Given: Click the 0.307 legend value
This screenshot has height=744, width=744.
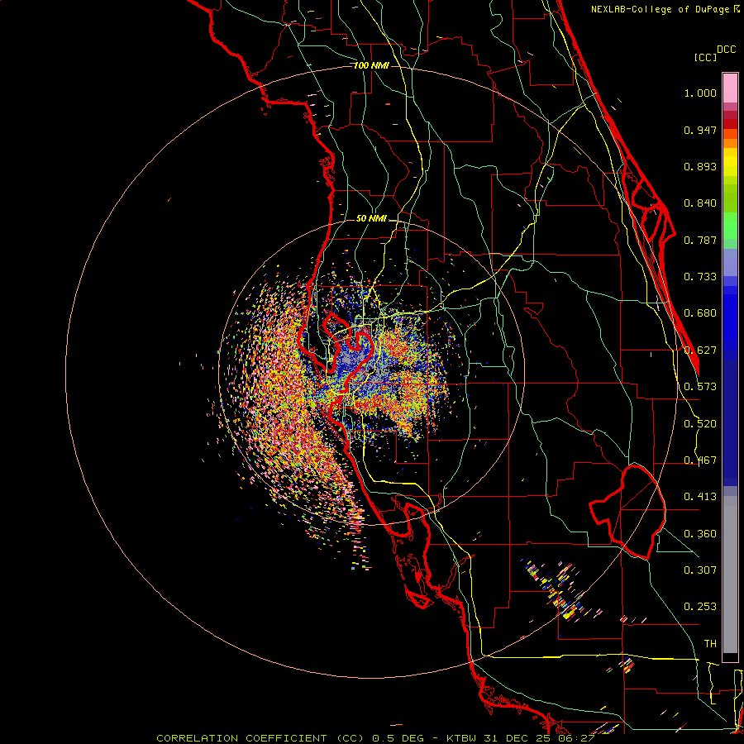Looking at the screenshot, I should [x=700, y=570].
